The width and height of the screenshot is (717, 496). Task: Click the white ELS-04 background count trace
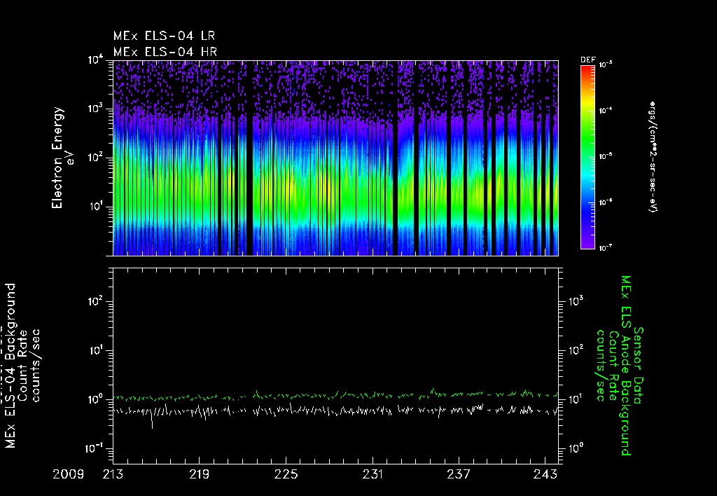point(335,411)
